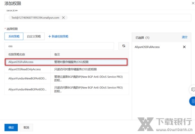Select the AliyunOSSReadOnlyAccess policy row
The image size is (195, 134).
point(67,69)
